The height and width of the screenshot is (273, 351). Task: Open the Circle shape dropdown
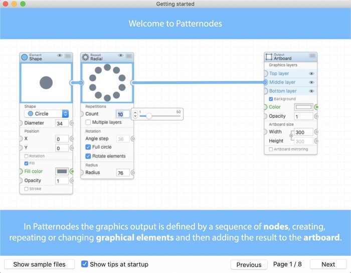point(46,114)
